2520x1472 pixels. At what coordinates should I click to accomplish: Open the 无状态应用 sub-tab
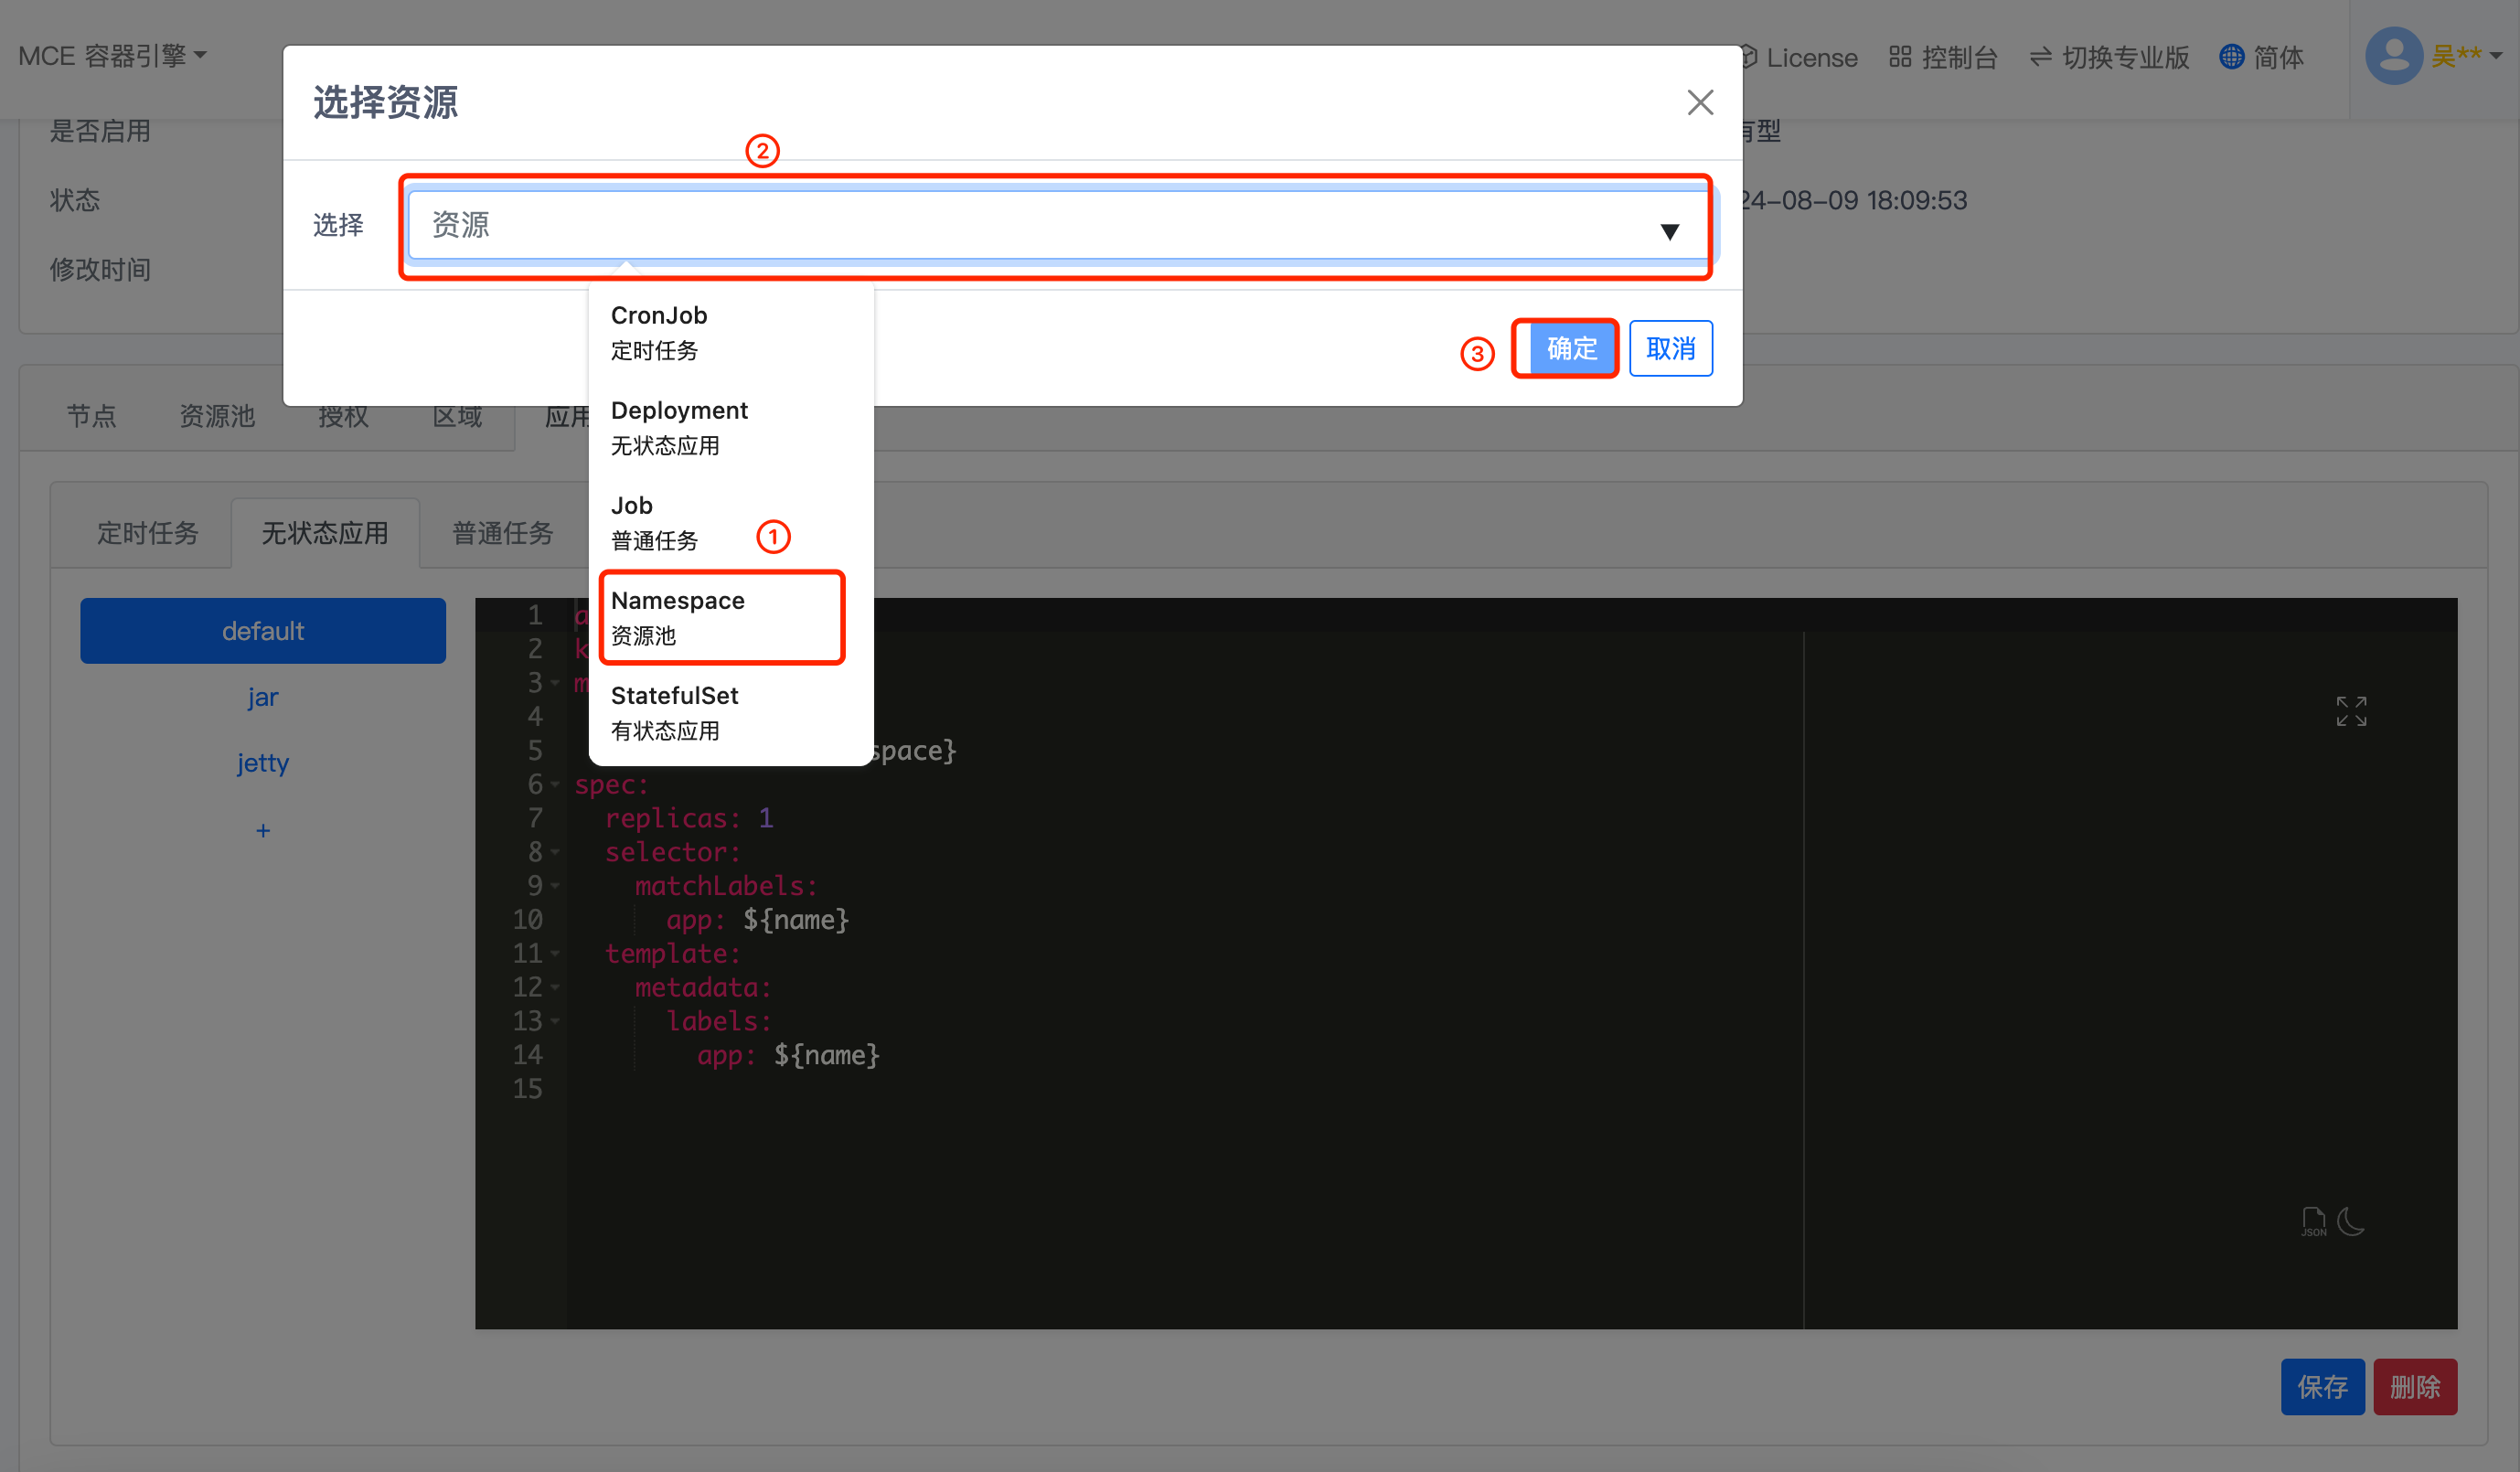tap(325, 533)
